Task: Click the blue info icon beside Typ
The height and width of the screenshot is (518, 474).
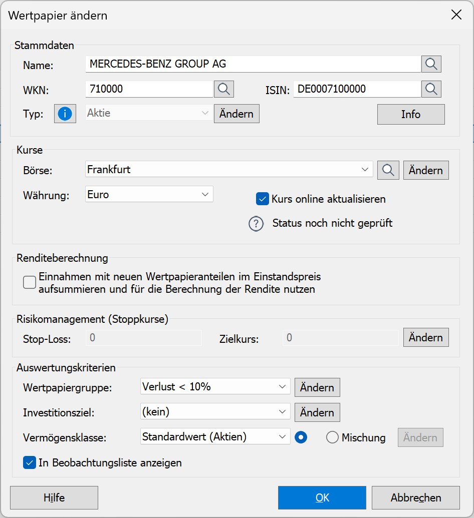Action: tap(65, 114)
